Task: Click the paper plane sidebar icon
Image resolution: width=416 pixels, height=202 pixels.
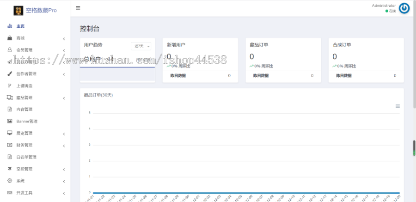Action: tap(10, 62)
